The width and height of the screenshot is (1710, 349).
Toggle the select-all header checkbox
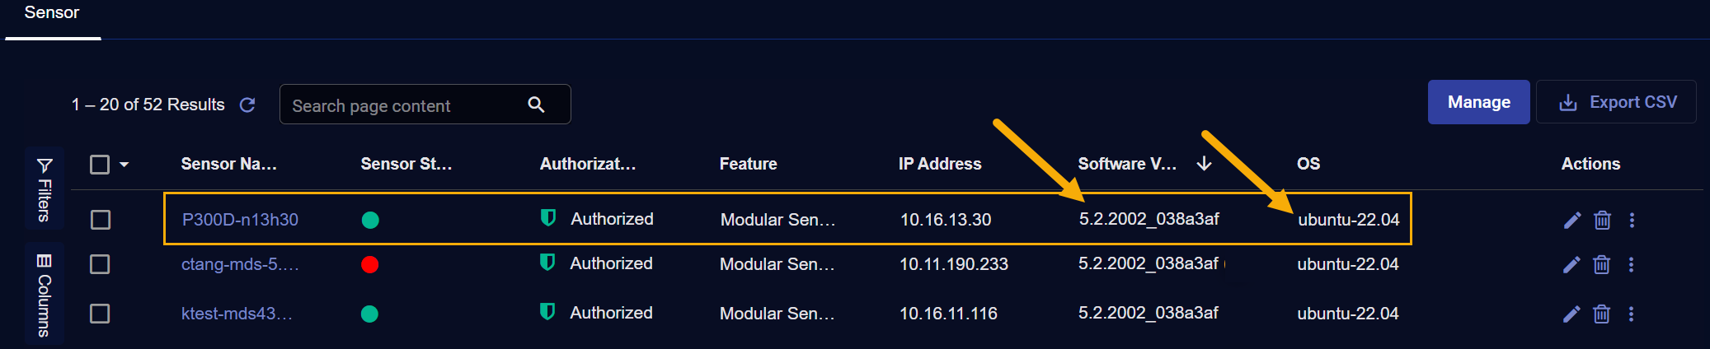coord(100,165)
